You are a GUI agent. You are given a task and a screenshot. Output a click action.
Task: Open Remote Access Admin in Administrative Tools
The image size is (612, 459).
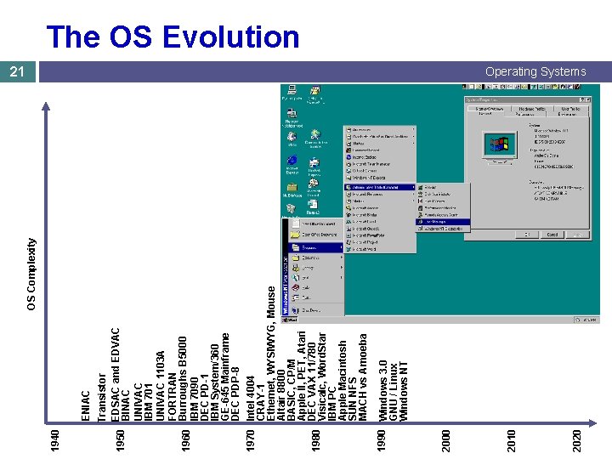pos(443,215)
